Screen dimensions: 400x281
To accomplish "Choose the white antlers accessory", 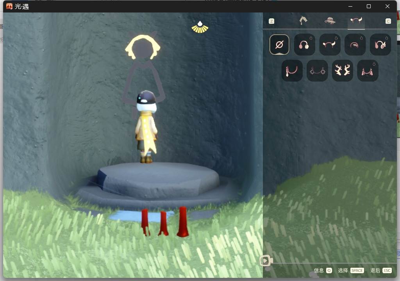I will 342,71.
